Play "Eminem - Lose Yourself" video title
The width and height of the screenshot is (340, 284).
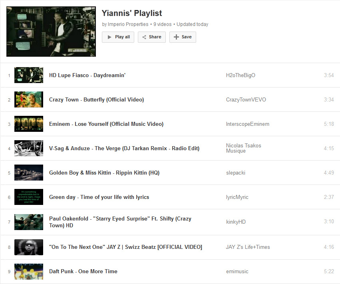pos(106,124)
